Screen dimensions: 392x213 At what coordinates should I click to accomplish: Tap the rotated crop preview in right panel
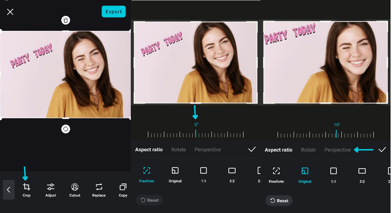[x=325, y=62]
